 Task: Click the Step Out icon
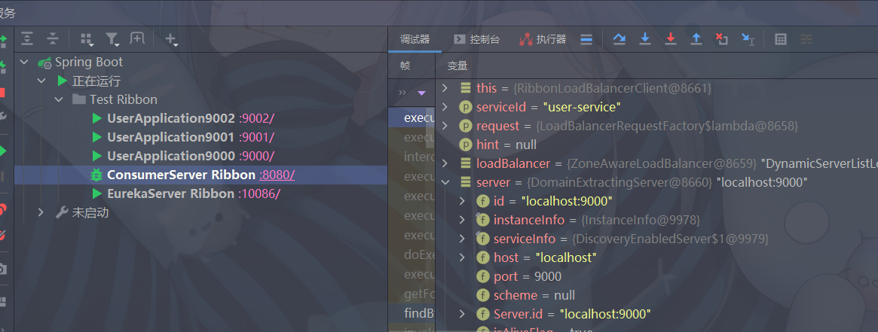[696, 39]
